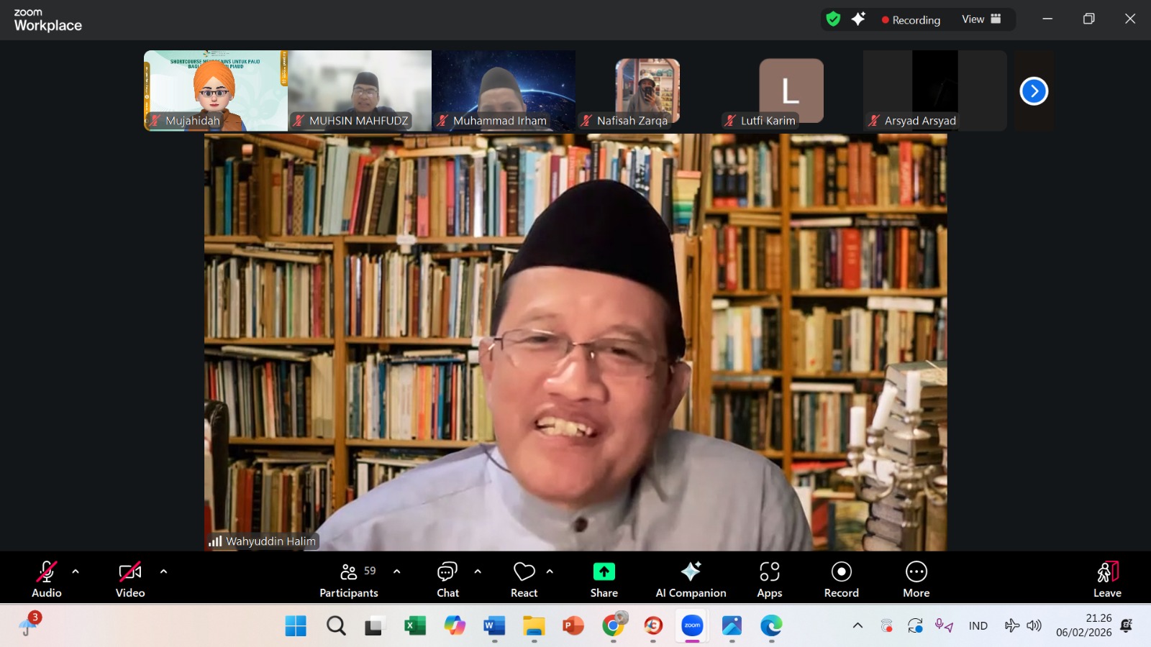
Task: Leave the meeting
Action: click(x=1107, y=579)
